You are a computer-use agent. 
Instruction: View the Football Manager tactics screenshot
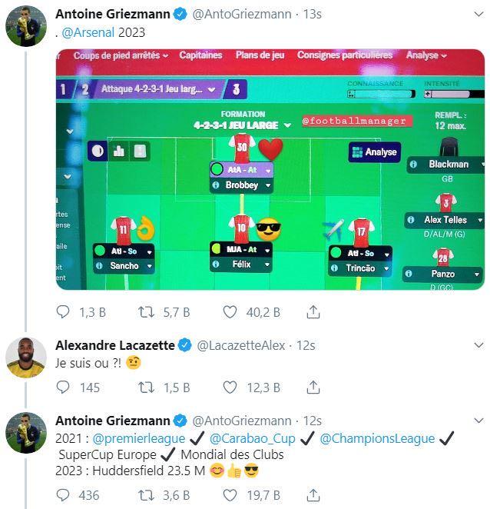pos(270,169)
